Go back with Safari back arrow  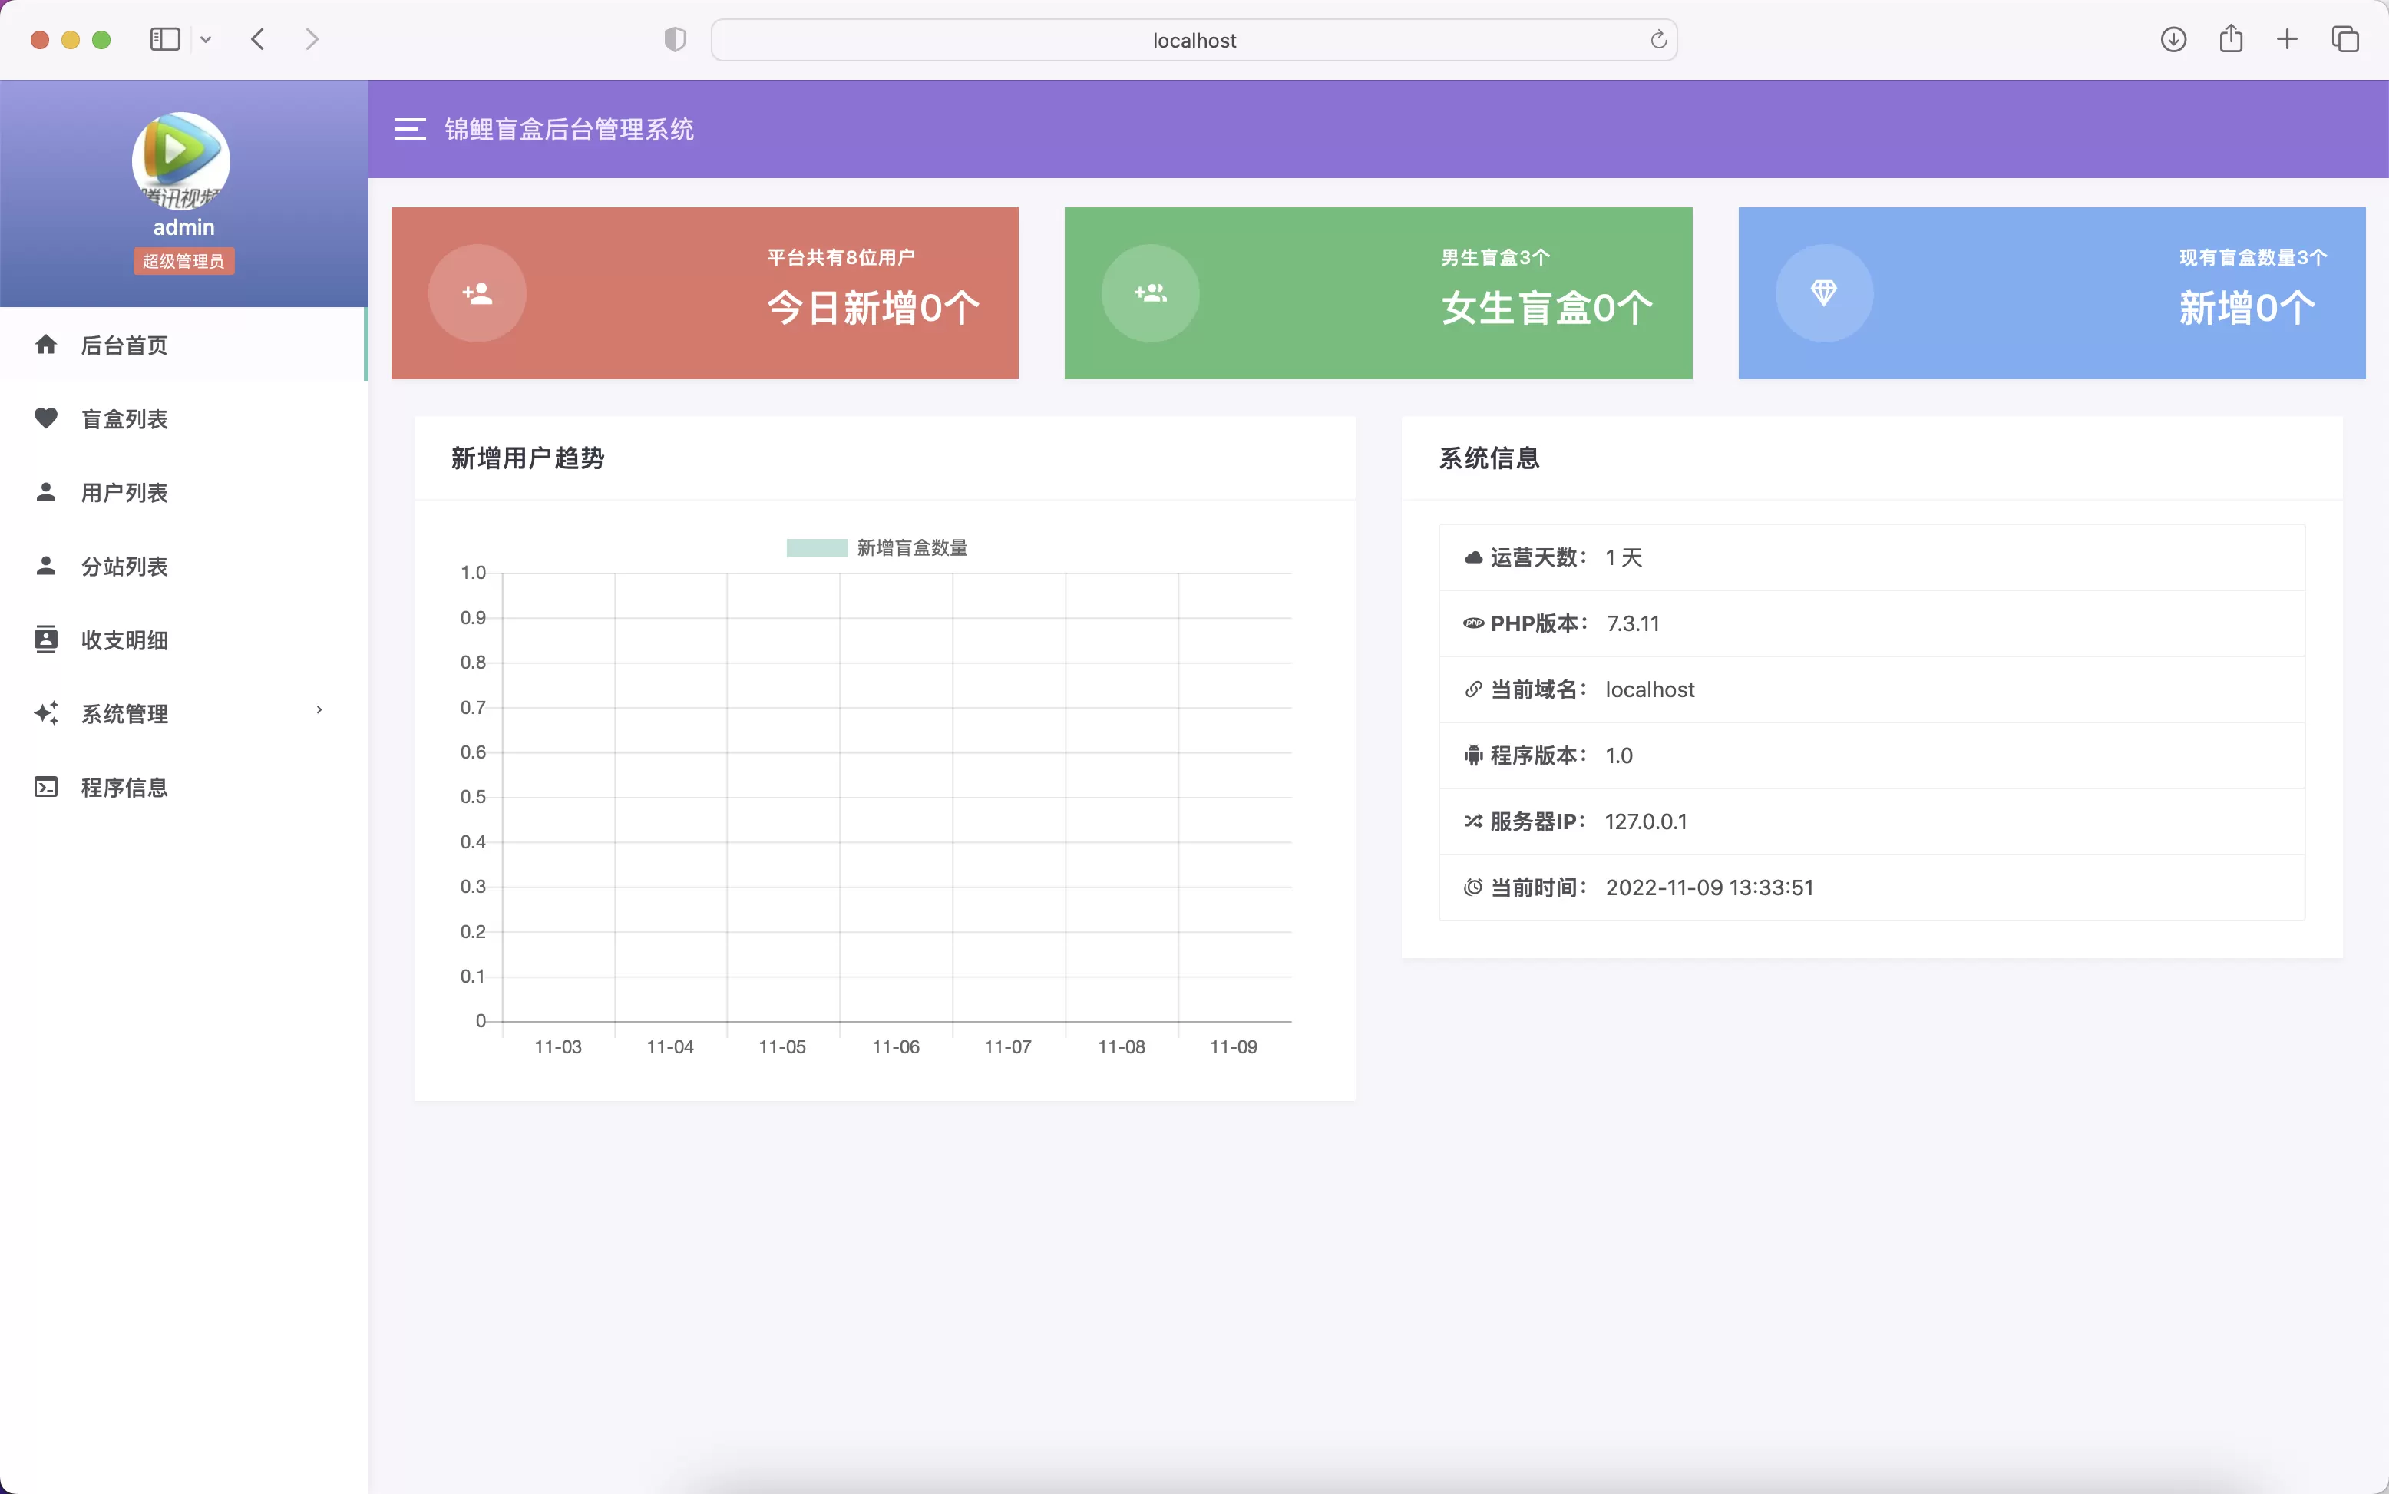[x=258, y=39]
